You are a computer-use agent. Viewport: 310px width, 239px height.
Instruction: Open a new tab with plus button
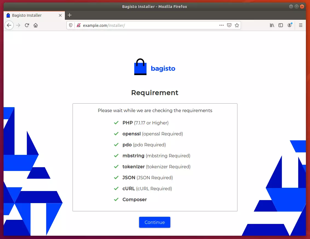(70, 15)
